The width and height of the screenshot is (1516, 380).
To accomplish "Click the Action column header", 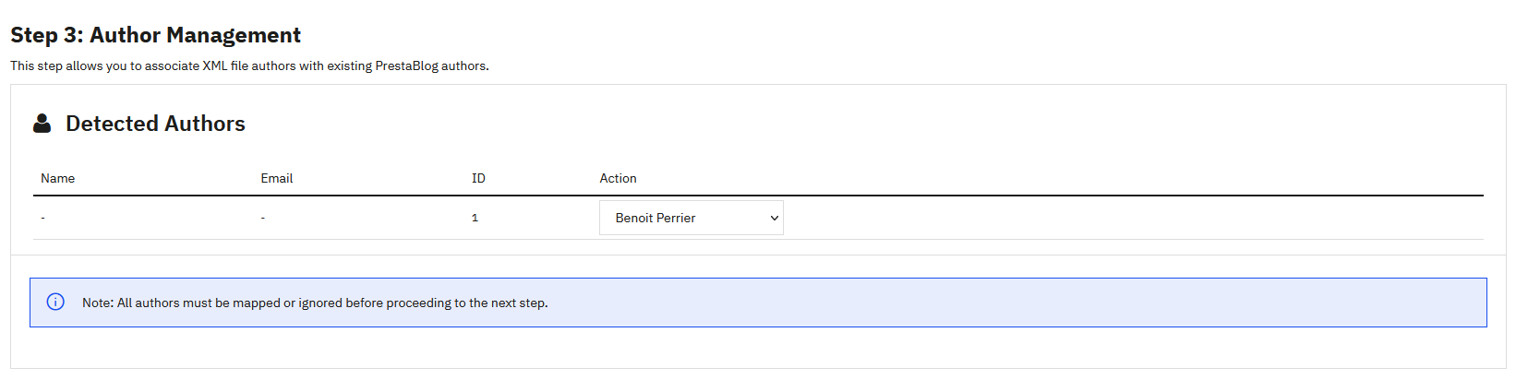I will coord(618,178).
